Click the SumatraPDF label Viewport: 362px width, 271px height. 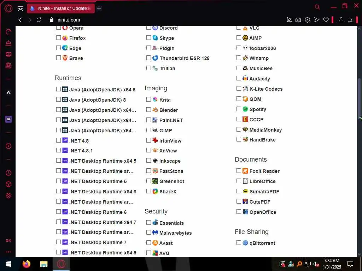coord(264,192)
